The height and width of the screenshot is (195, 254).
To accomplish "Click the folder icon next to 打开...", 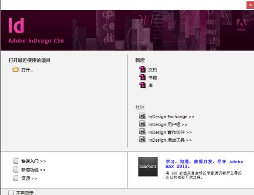I will [x=16, y=69].
